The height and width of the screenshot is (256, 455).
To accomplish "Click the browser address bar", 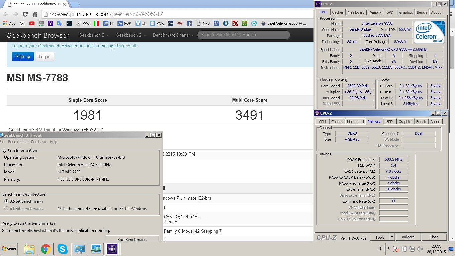I will (x=177, y=14).
